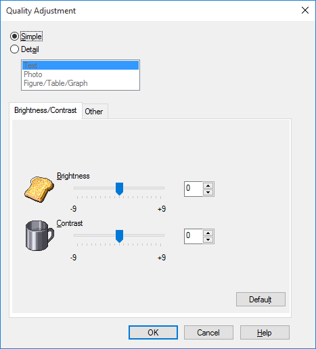Click the Brightness slider thumb
The height and width of the screenshot is (349, 316).
[x=119, y=189]
